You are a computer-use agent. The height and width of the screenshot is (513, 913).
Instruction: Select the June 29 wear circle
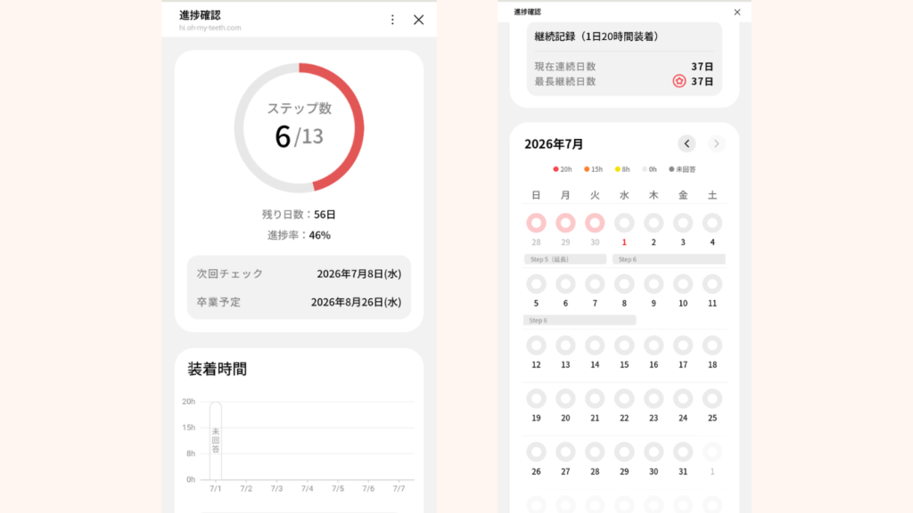(565, 223)
